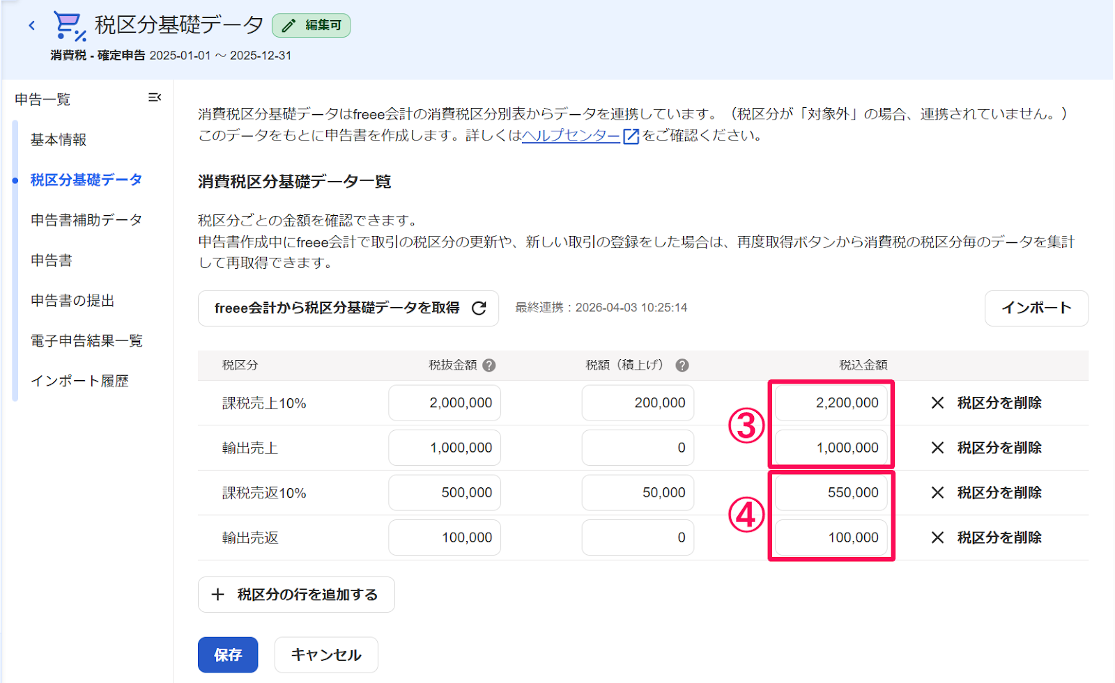Click the キャンセル button
The height and width of the screenshot is (683, 1115).
[326, 654]
